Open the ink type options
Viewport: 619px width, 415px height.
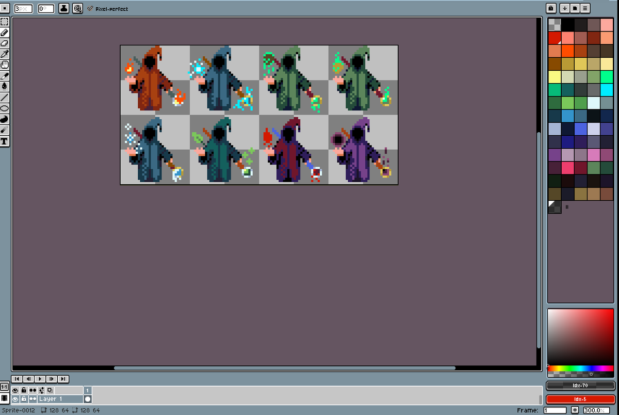[x=64, y=9]
